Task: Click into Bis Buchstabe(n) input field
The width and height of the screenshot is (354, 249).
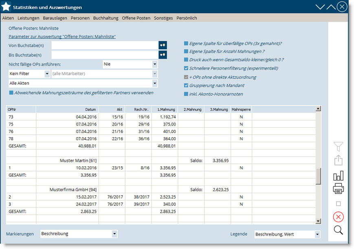Action: (x=105, y=55)
